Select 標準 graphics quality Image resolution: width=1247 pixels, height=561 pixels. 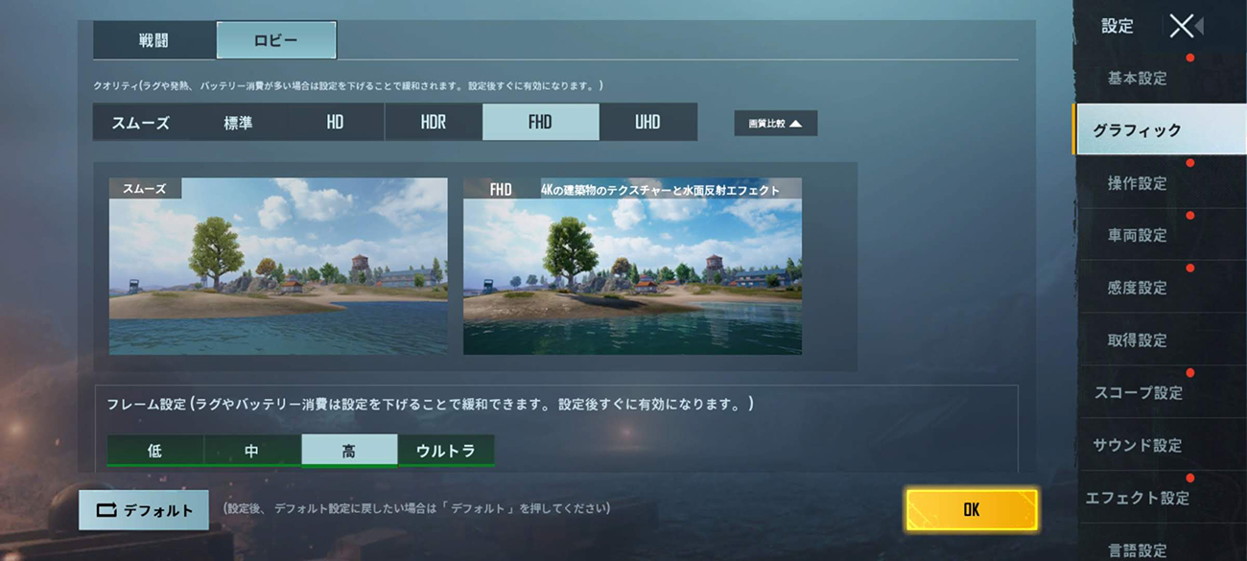(x=238, y=123)
